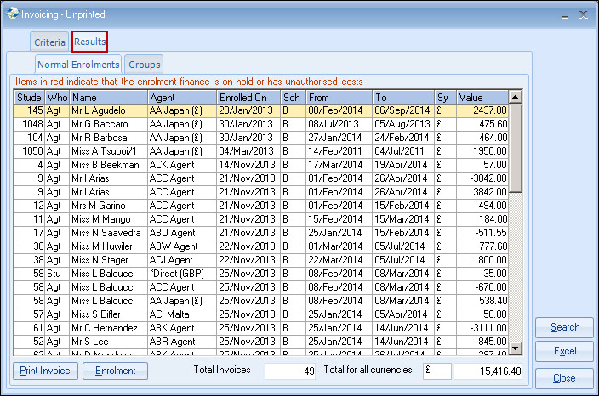Image resolution: width=599 pixels, height=396 pixels.
Task: Sort by the Name column header
Action: point(108,98)
